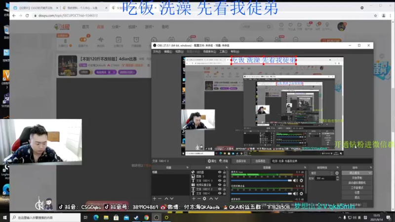
Task: Open the 游戏 dropdown in Douyu navigation
Action: [x=149, y=27]
